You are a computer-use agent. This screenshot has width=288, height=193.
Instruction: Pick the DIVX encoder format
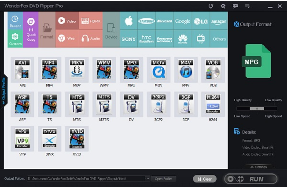click(x=49, y=139)
